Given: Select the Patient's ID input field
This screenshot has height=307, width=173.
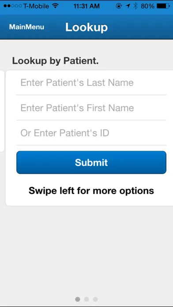Looking at the screenshot, I should click(x=91, y=133).
